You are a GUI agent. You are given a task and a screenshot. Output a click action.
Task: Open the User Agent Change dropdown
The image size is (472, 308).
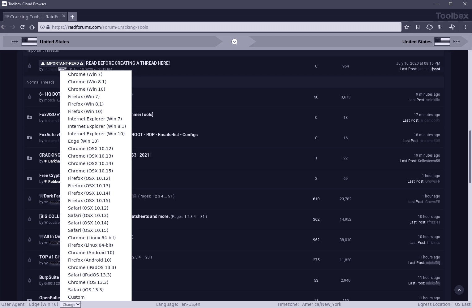click(x=71, y=305)
